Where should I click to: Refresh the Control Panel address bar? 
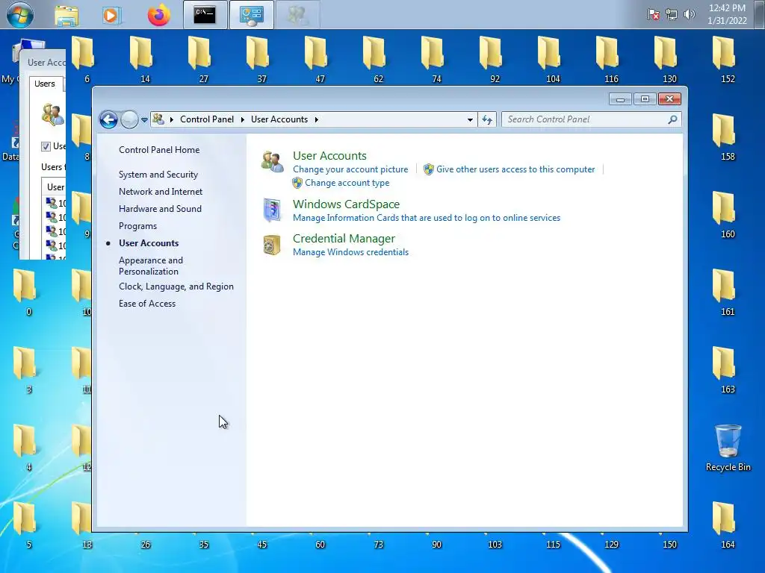[487, 119]
